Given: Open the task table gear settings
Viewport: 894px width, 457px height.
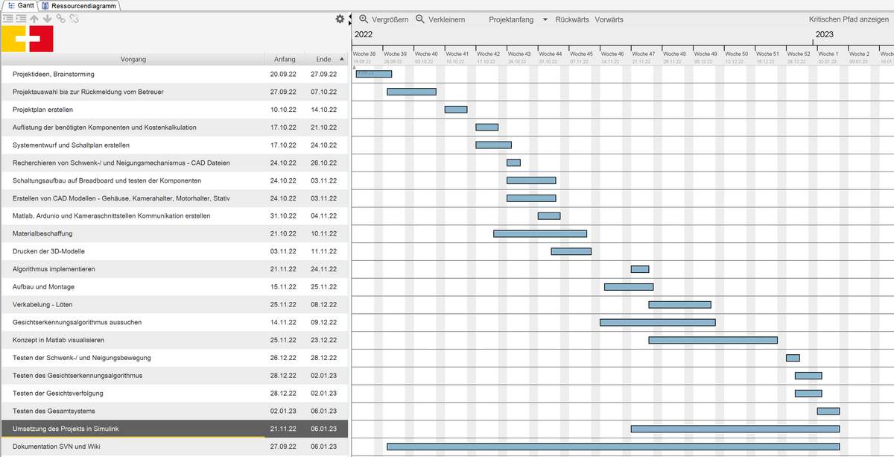Looking at the screenshot, I should coord(340,19).
